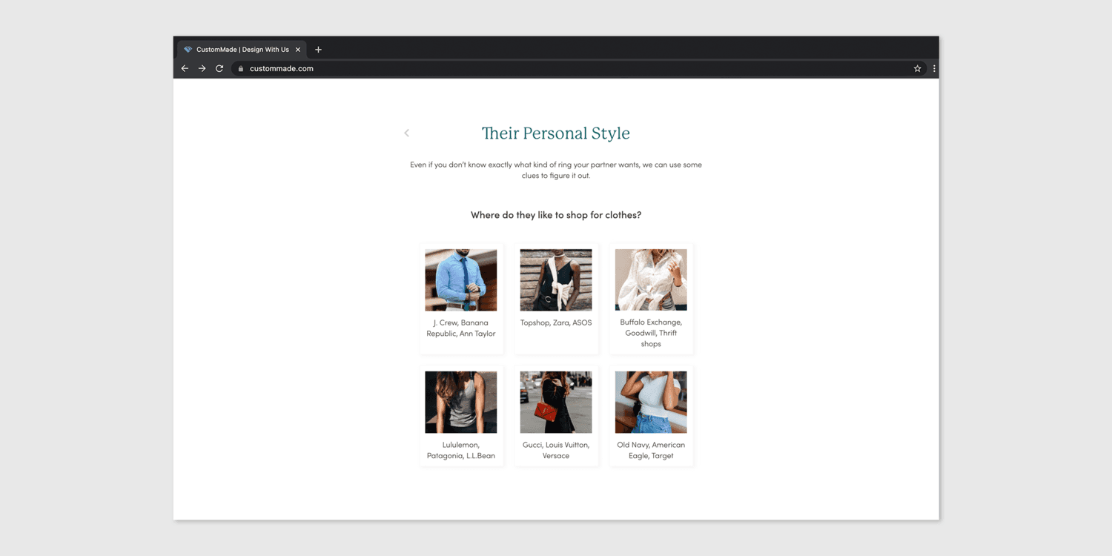The height and width of the screenshot is (556, 1112).
Task: Return to previous step using the chevron beside the heading
Action: point(406,133)
